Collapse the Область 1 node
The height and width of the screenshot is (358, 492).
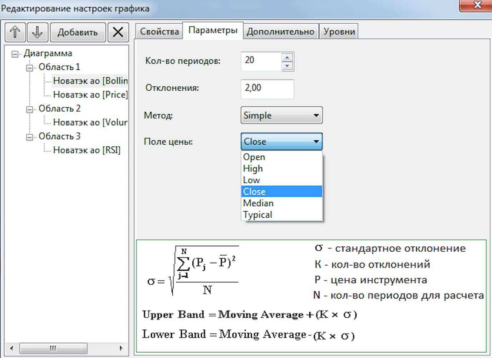[x=30, y=68]
